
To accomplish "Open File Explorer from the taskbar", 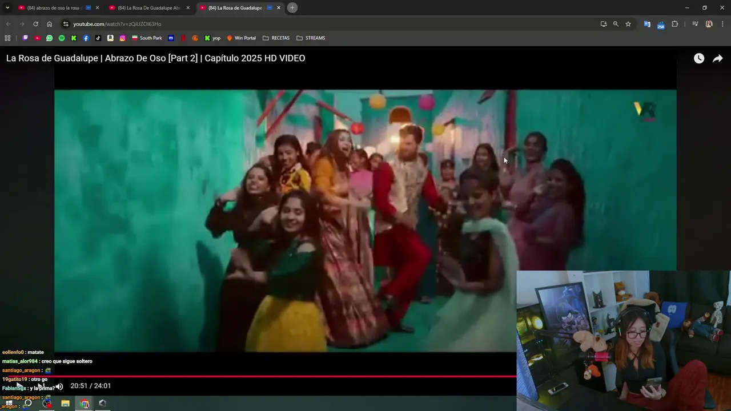I will [x=65, y=404].
